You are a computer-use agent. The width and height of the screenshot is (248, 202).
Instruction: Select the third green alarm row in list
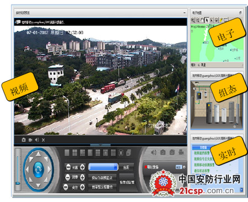coord(204,165)
